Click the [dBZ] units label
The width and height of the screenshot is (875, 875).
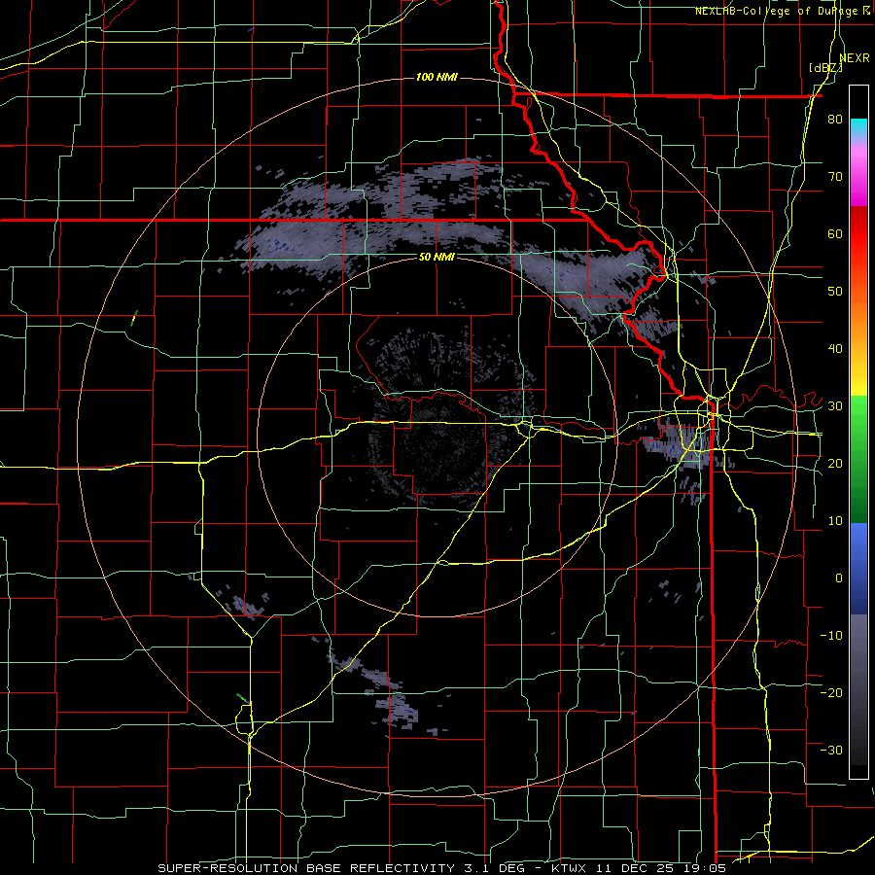(x=825, y=68)
